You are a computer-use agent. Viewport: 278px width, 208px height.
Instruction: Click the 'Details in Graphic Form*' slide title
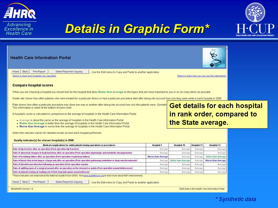tap(137, 29)
